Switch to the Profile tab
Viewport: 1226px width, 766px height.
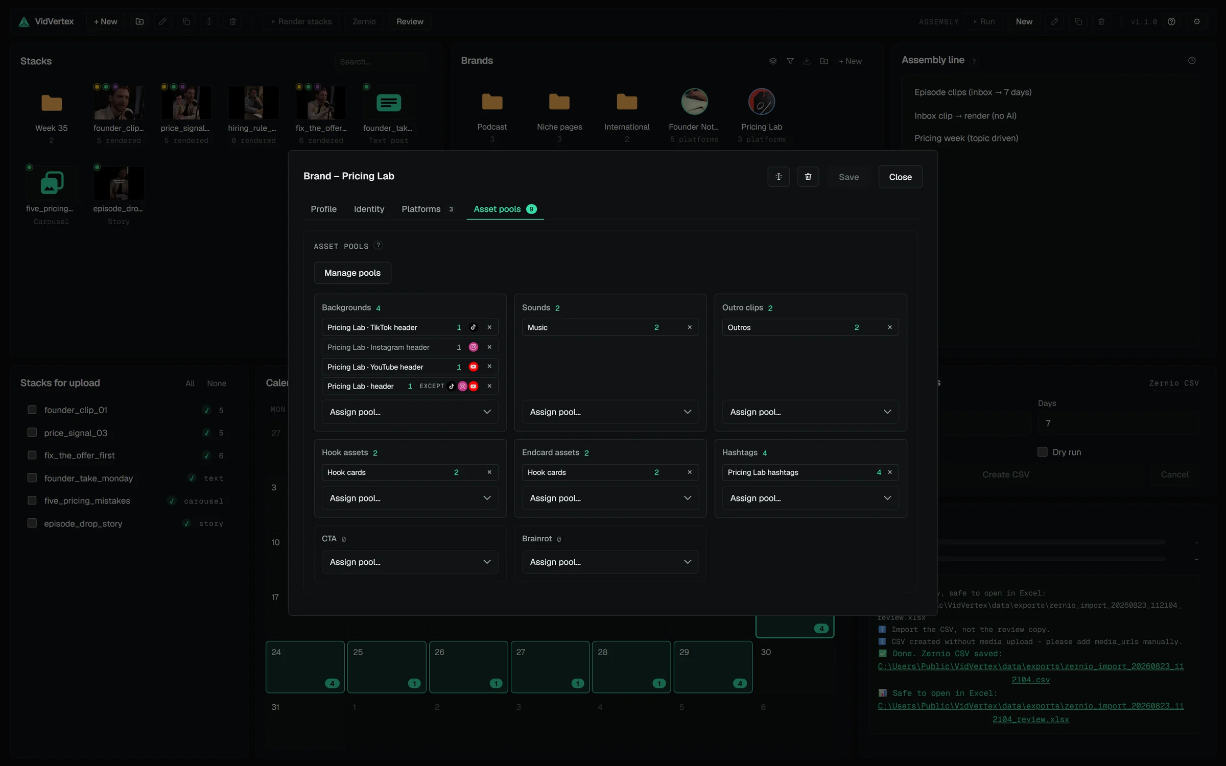[x=323, y=209]
